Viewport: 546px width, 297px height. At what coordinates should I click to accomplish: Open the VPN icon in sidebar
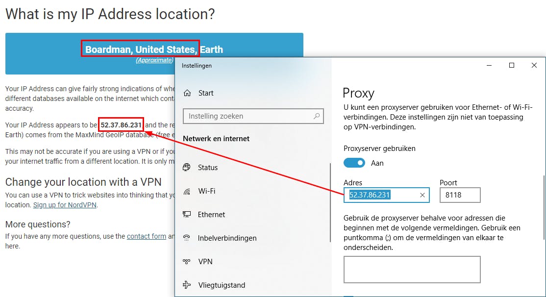[186, 262]
